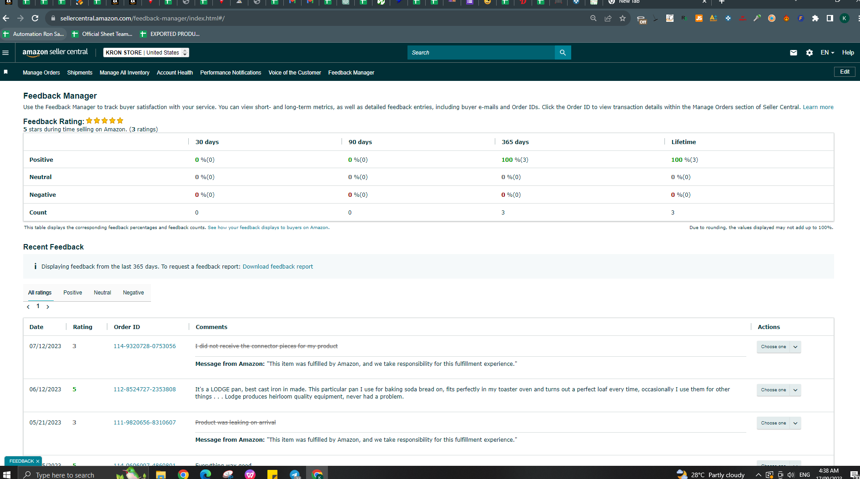Switch to the Positive tab
The image size is (860, 479).
tap(73, 293)
